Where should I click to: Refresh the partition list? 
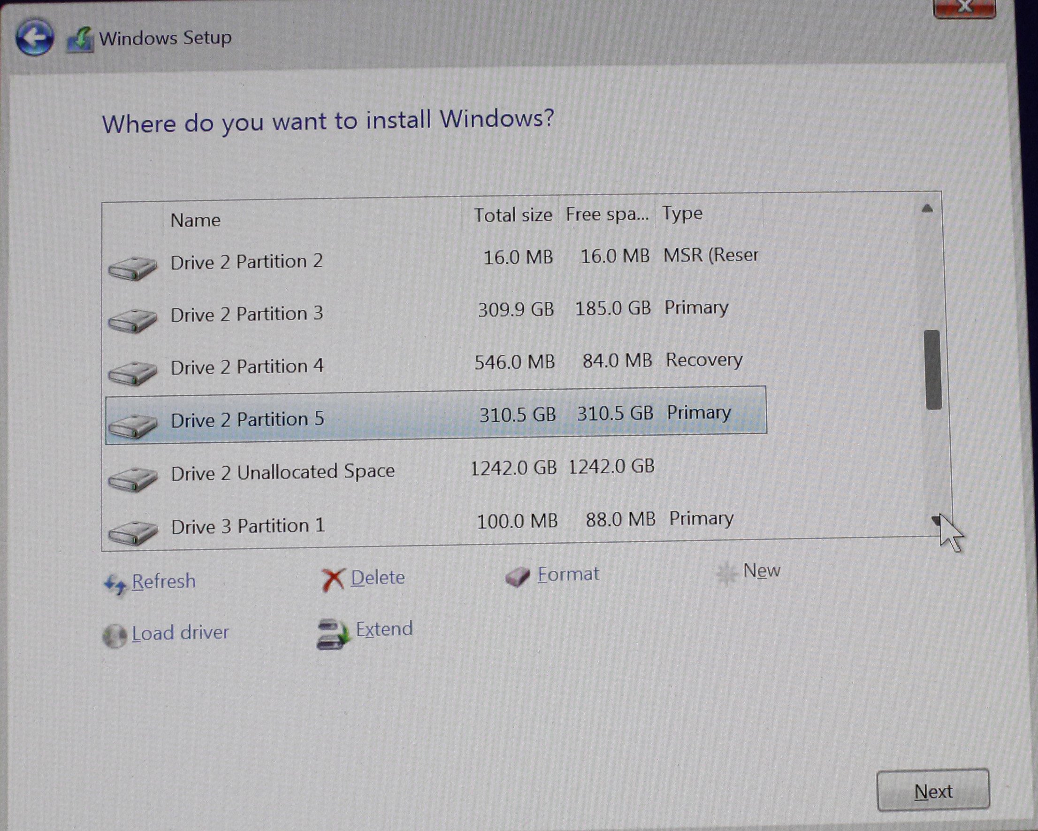(164, 581)
